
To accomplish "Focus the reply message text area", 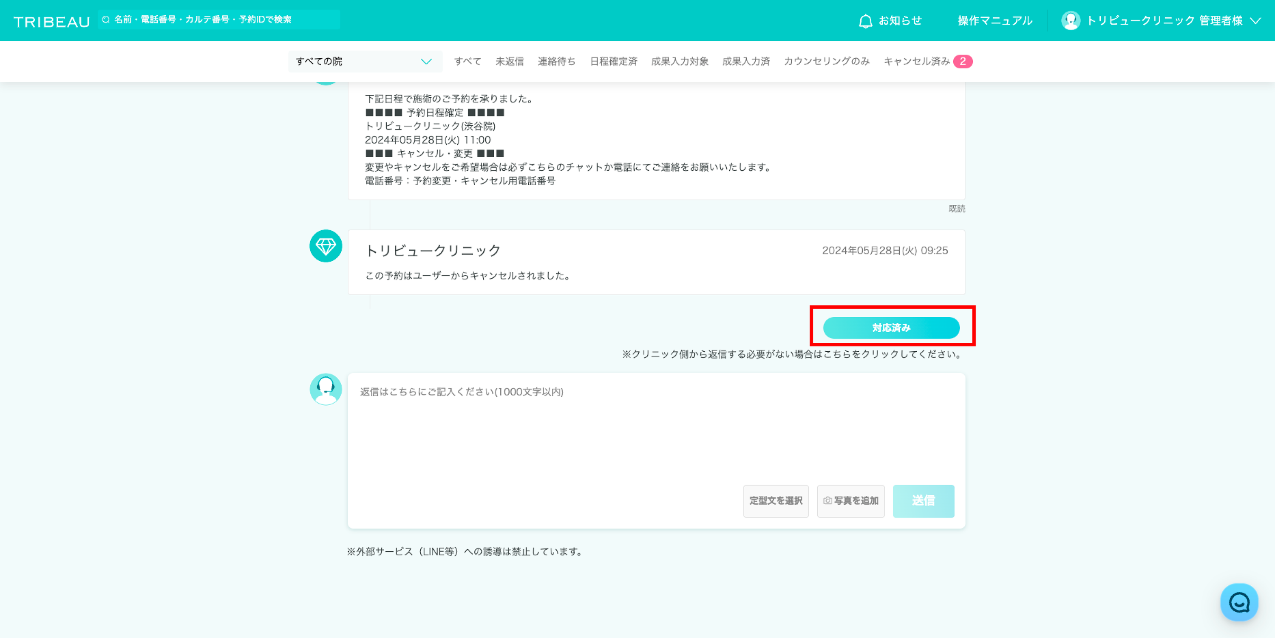I will [x=656, y=430].
